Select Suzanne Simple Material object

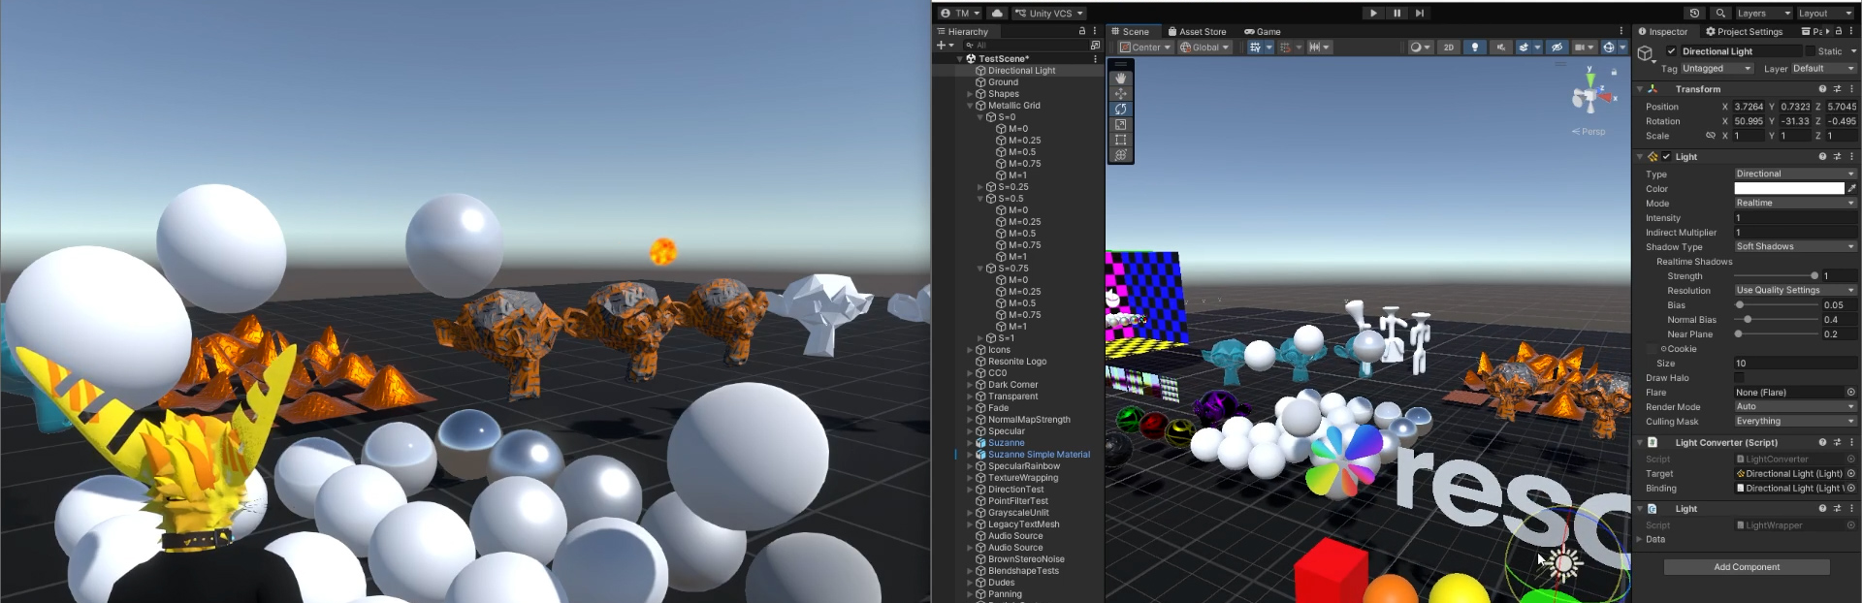pyautogui.click(x=1039, y=455)
